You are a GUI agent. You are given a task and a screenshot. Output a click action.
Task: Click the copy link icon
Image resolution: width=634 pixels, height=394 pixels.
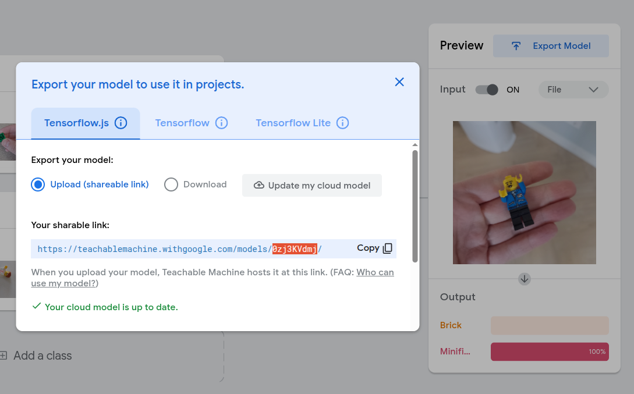[388, 249]
